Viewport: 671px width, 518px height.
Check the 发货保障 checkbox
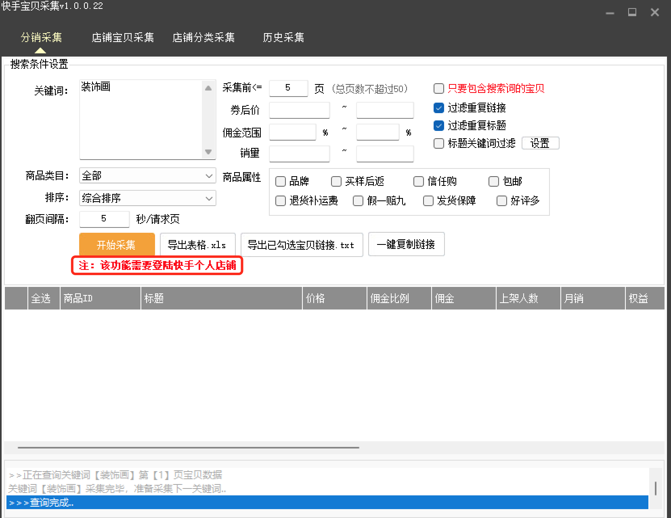tap(428, 201)
